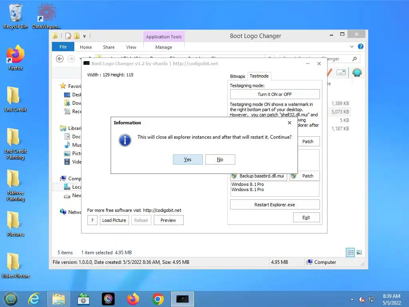Image resolution: width=409 pixels, height=307 pixels.
Task: Select Favorites in the navigation pane
Action: tap(70, 86)
